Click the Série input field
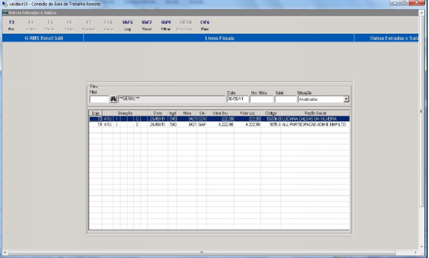 click(286, 99)
